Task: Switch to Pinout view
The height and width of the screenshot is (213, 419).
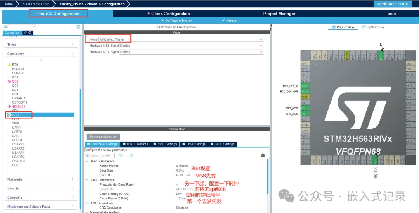Action: (x=343, y=27)
